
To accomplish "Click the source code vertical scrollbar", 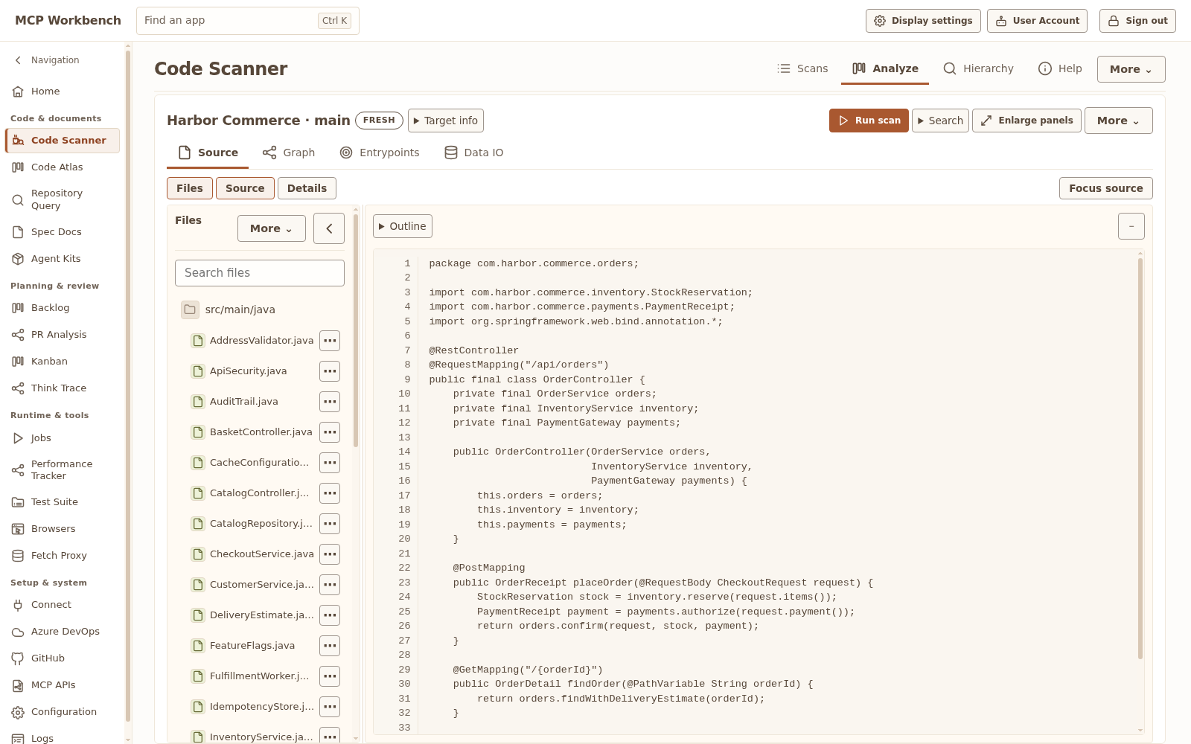I will pyautogui.click(x=1140, y=458).
